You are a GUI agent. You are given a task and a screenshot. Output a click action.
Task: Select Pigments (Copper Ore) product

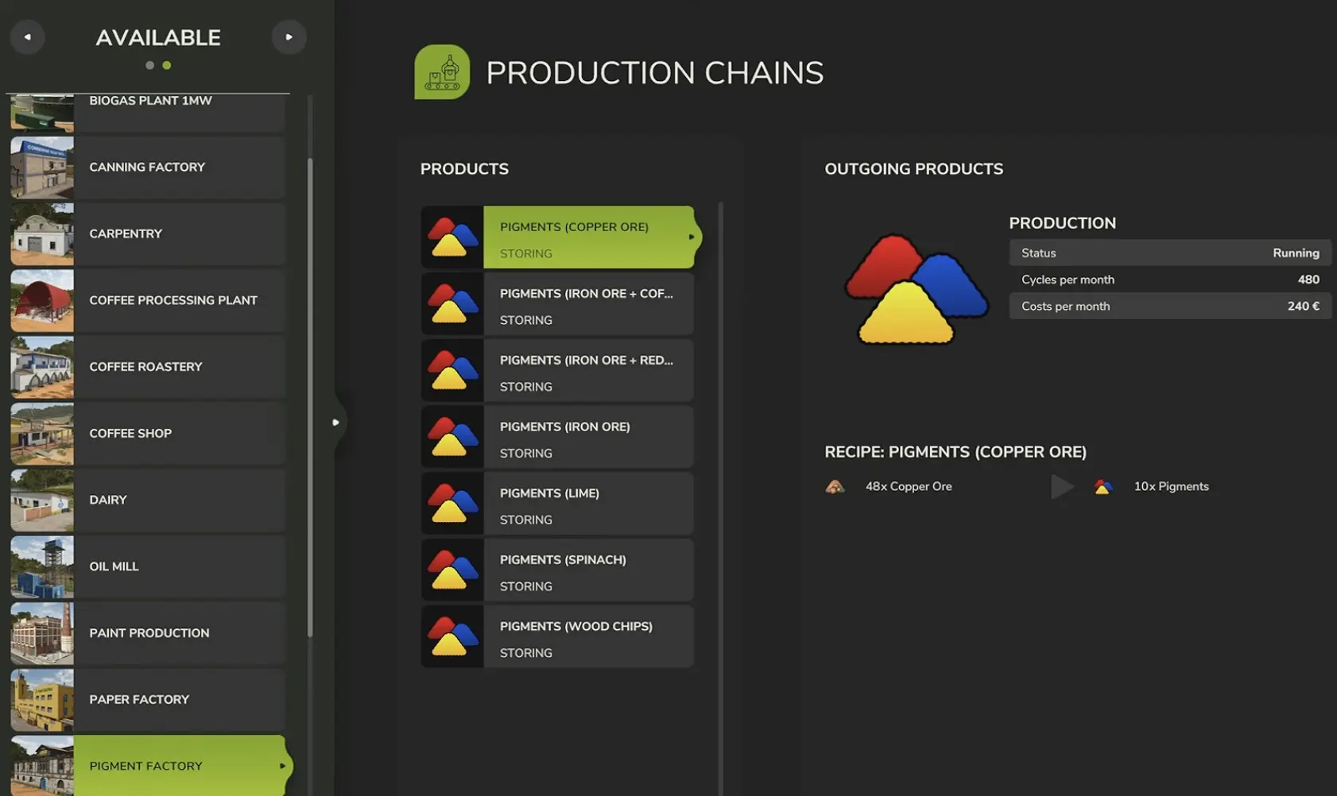click(x=561, y=237)
